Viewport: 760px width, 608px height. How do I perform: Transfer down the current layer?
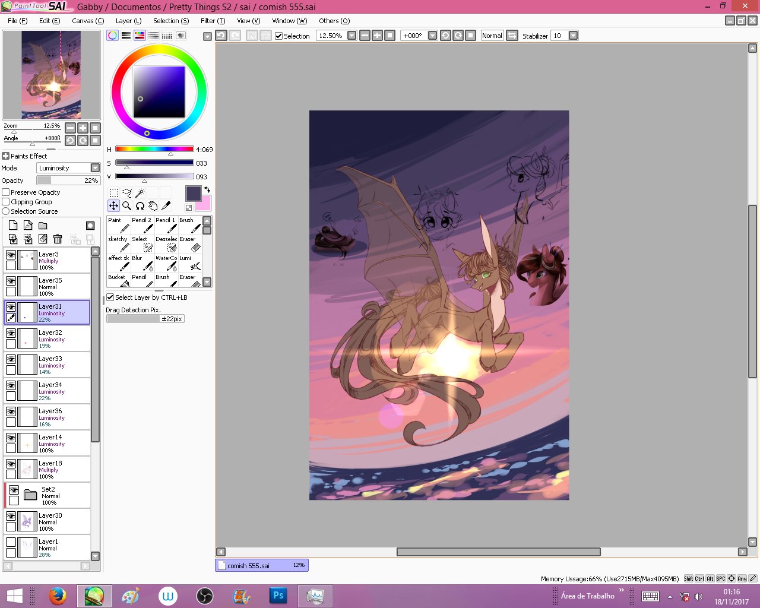pyautogui.click(x=13, y=239)
